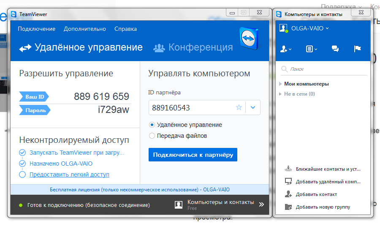Collapse contacts panel with double chevron

point(261,204)
